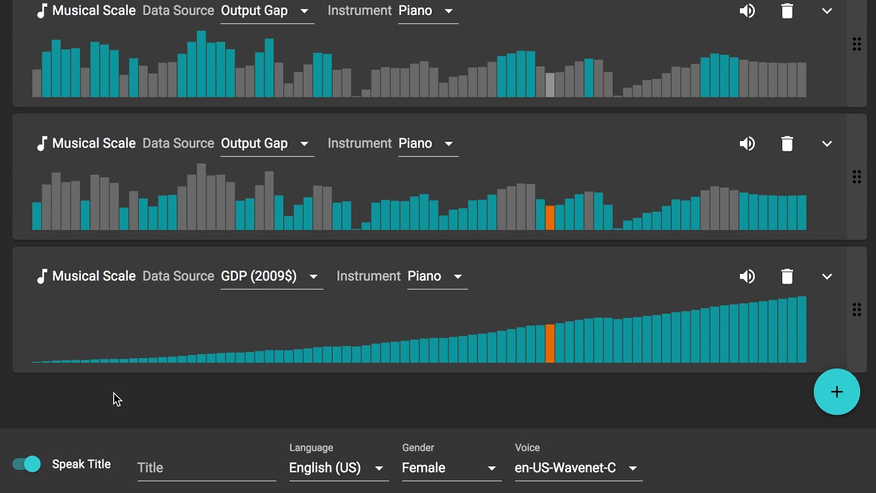
Task: Open the Gender dropdown showing Female
Action: tap(449, 468)
